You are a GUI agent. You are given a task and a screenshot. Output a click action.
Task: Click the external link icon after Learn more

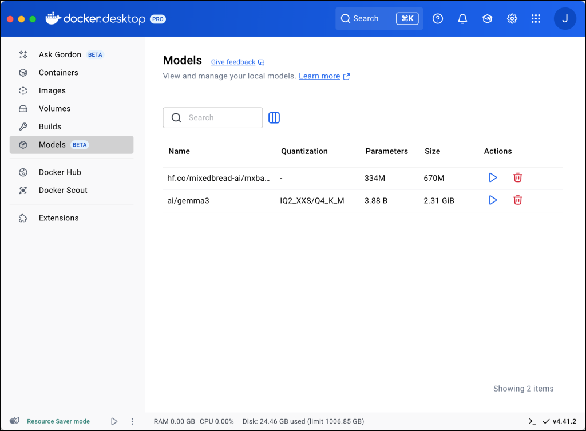[346, 76]
